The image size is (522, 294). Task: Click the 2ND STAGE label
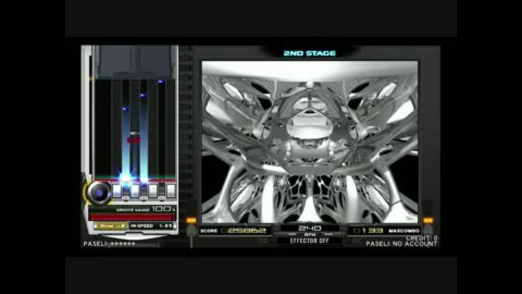(x=309, y=53)
